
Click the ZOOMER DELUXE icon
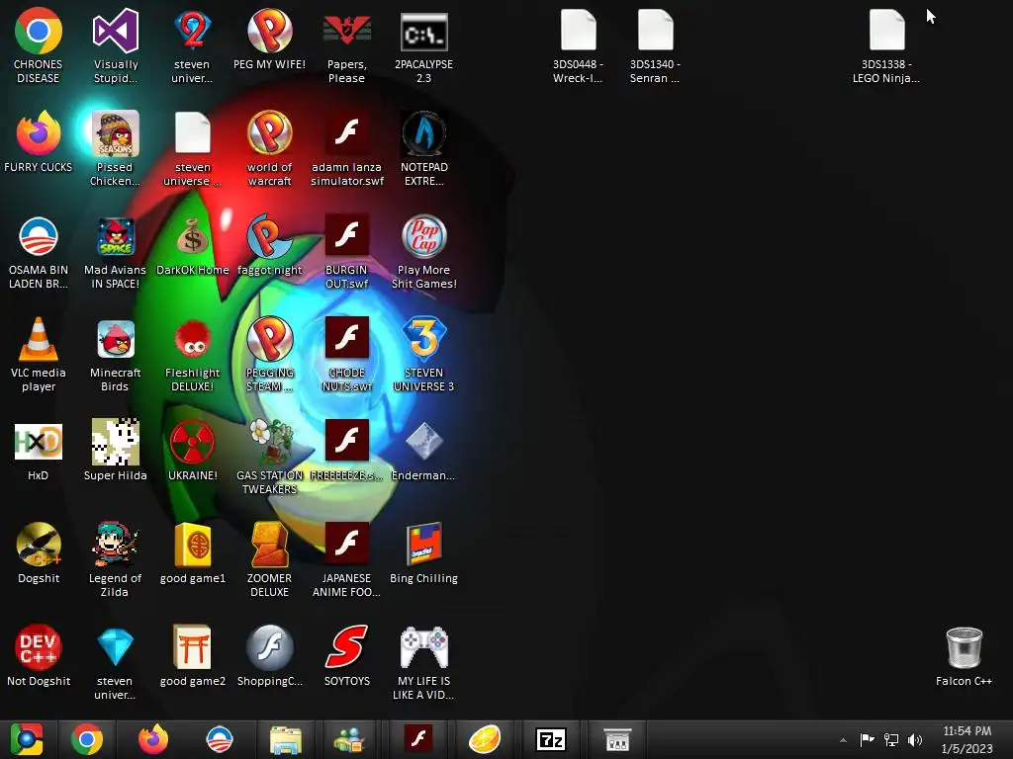(x=269, y=559)
